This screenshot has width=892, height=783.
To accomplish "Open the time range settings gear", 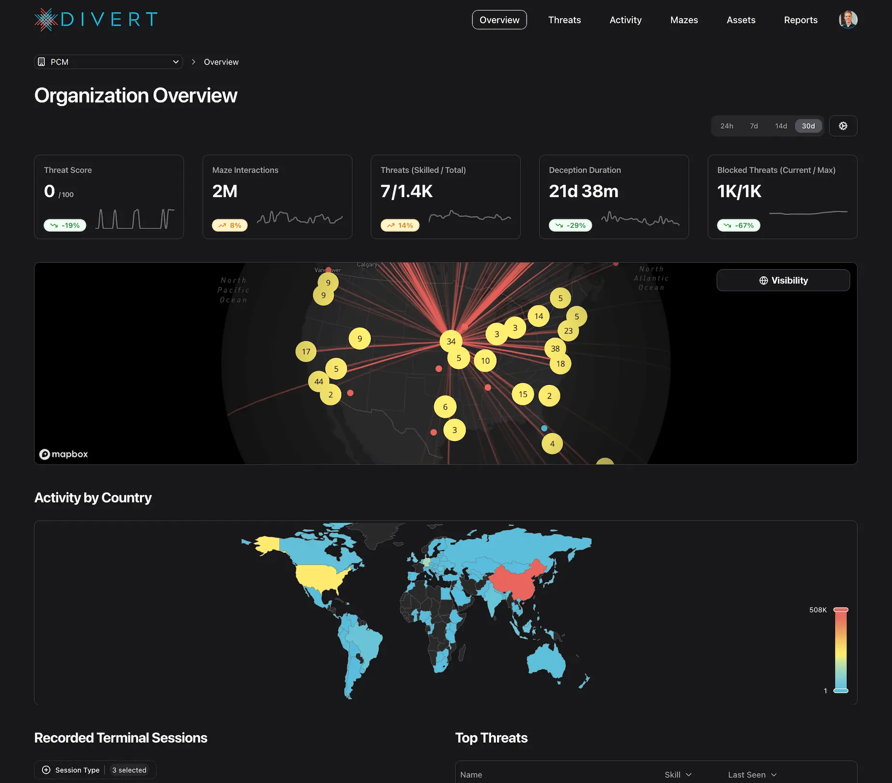I will (843, 126).
